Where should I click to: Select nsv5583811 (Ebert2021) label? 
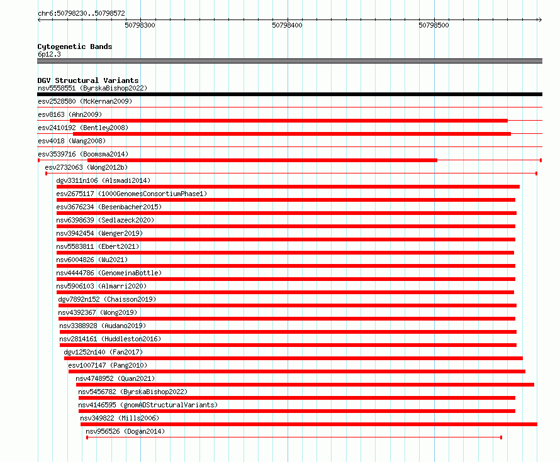[98, 246]
